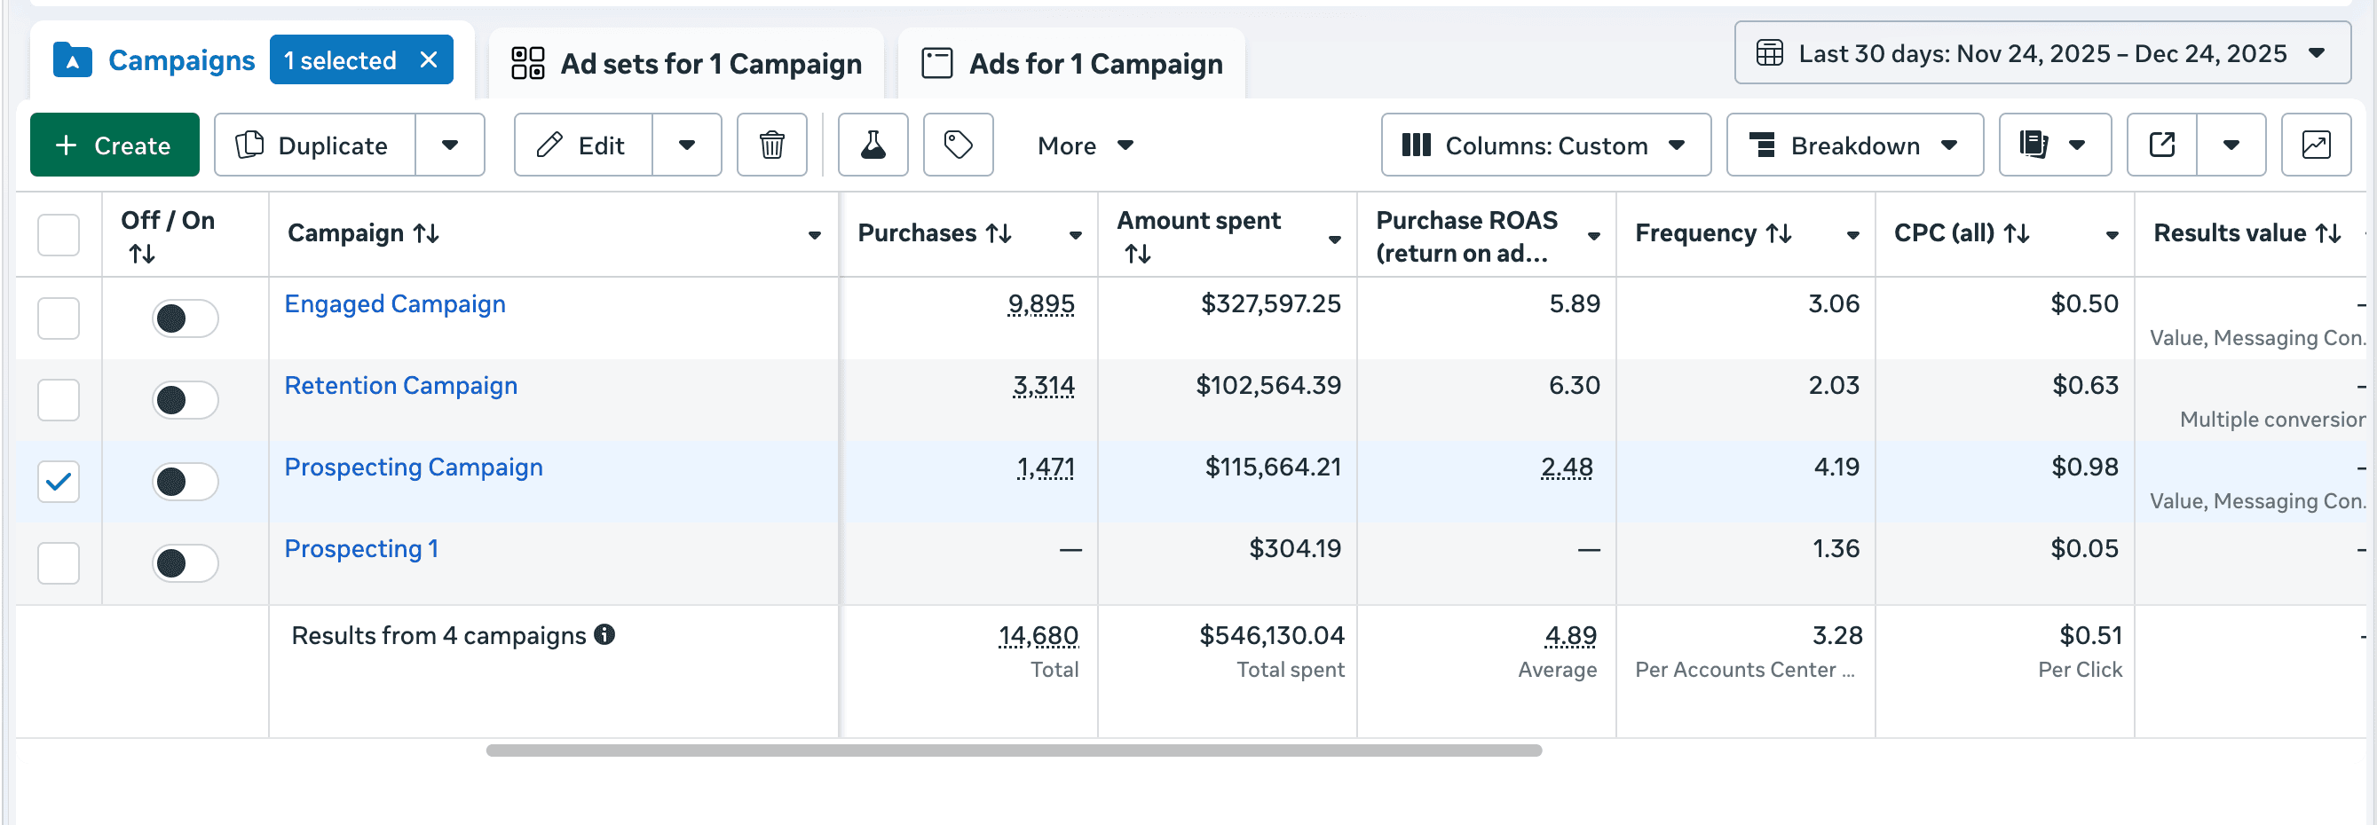Click the Campaigns folder icon
This screenshot has width=2377, height=825.
72,59
